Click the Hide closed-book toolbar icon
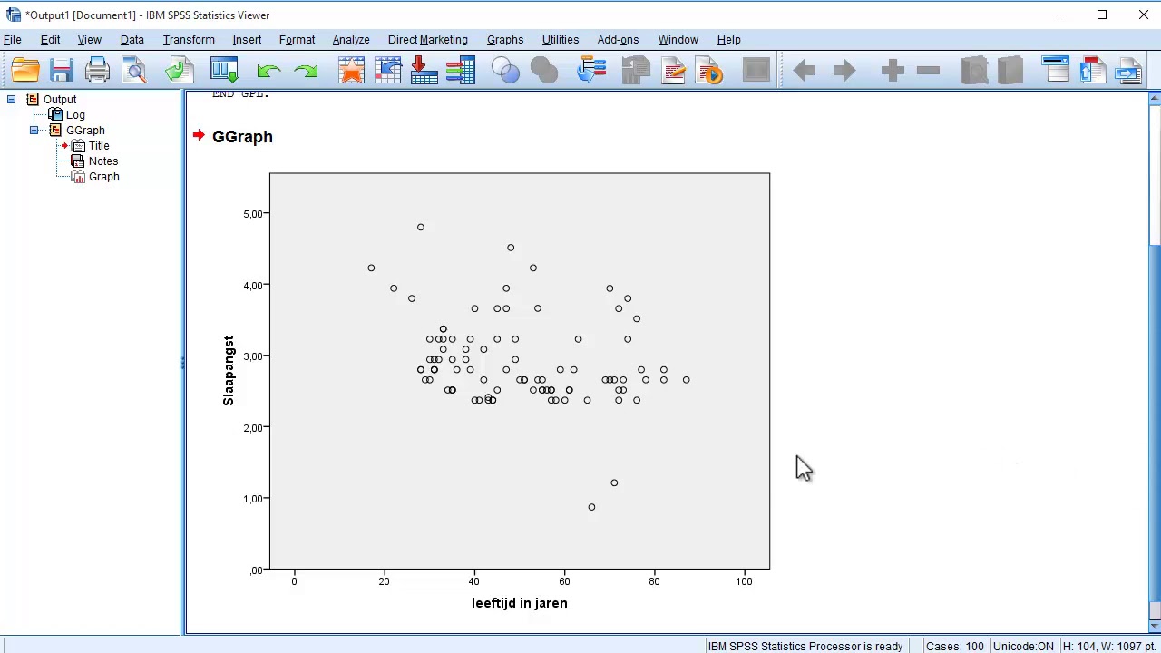 pos(1010,71)
